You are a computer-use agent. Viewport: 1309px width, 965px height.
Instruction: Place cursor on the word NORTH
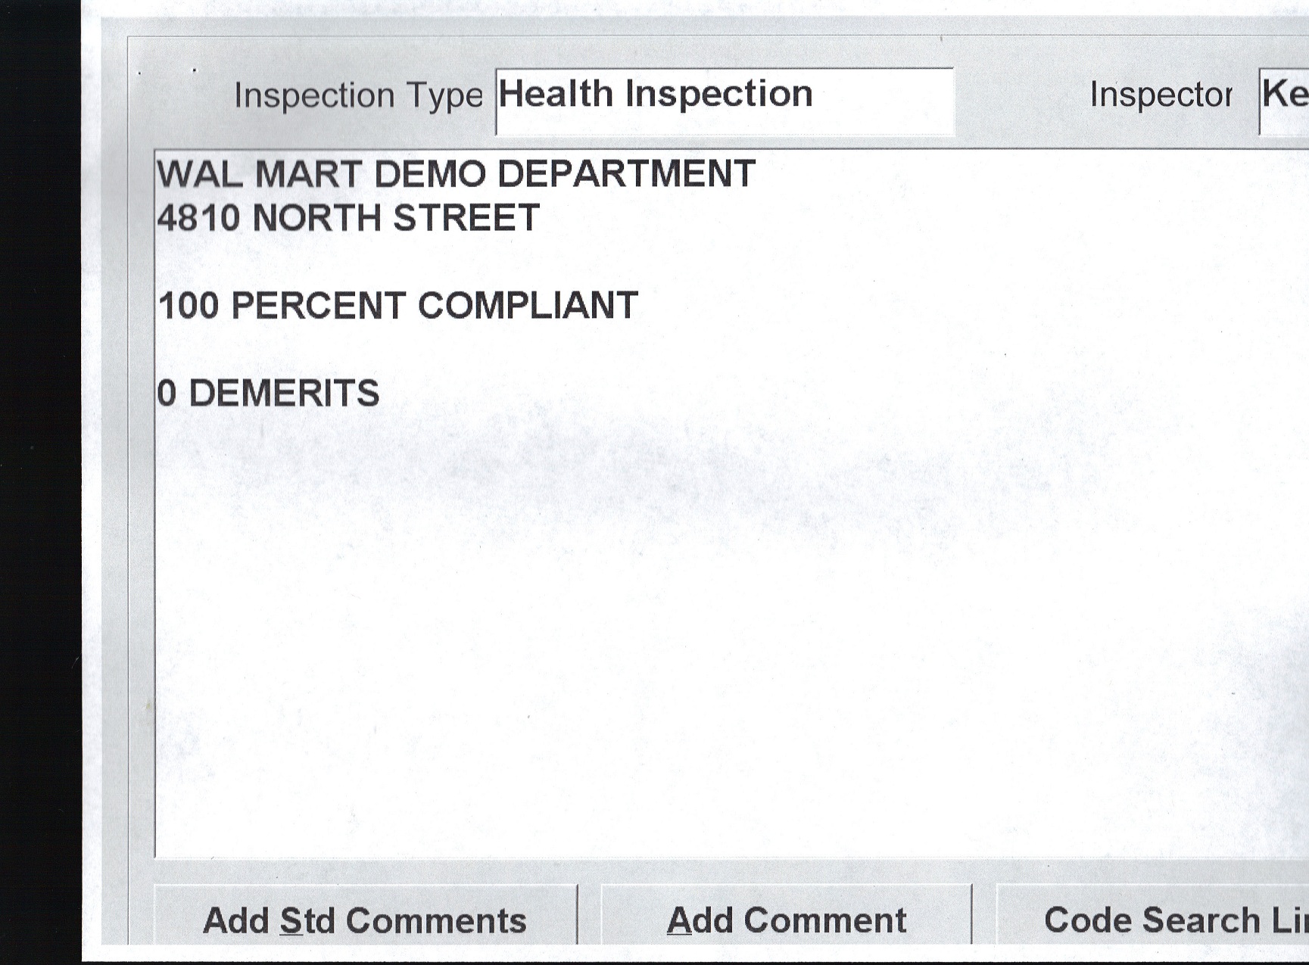pos(316,219)
